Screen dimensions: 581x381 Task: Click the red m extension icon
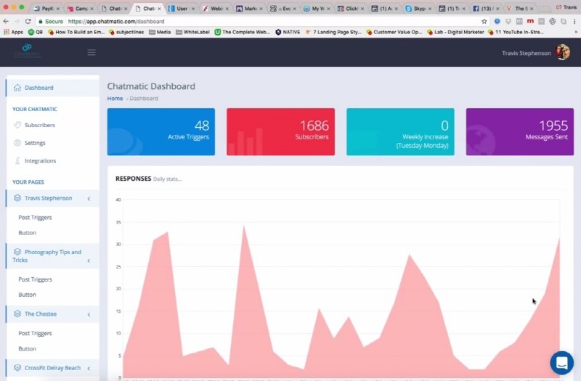tap(530, 22)
